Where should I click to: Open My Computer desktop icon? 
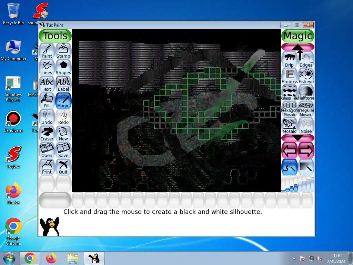[13, 50]
